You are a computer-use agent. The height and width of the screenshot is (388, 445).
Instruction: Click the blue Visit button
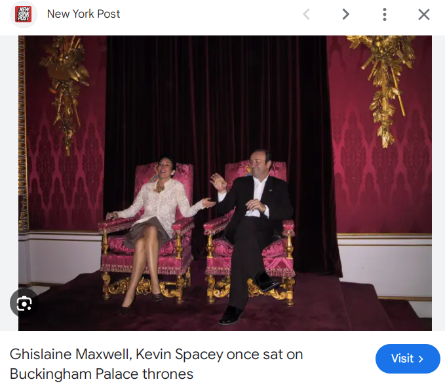click(408, 358)
